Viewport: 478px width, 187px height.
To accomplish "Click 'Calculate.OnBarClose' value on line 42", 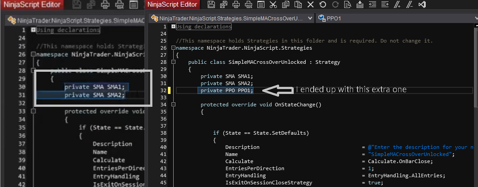I will tap(399, 161).
